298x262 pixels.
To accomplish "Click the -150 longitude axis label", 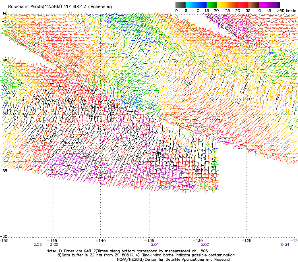I will coord(4,241).
